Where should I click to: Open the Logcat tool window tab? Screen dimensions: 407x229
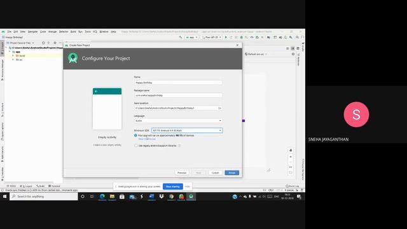[x=26, y=186]
